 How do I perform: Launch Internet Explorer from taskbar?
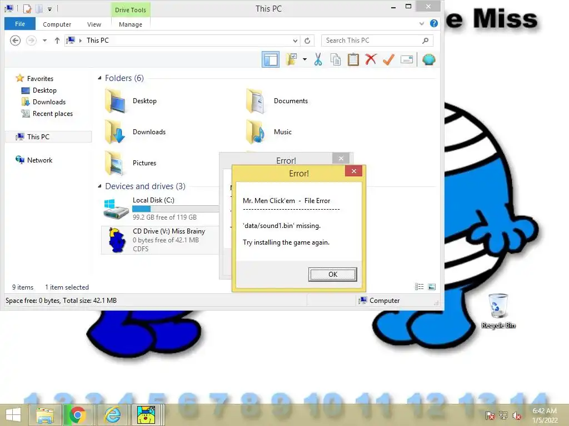pyautogui.click(x=112, y=415)
